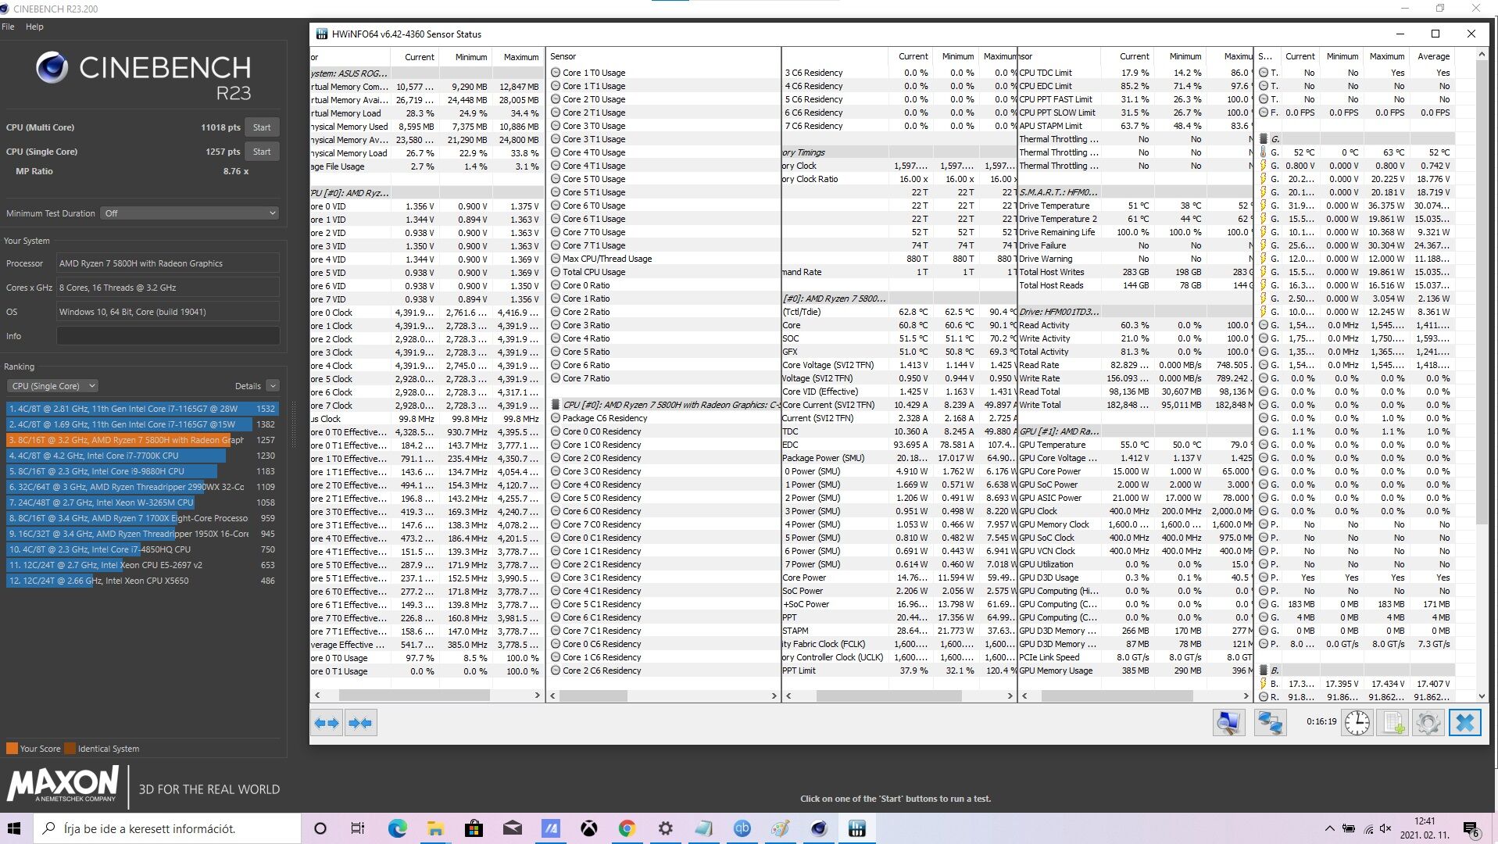Viewport: 1498px width, 844px height.
Task: Open the HWiNFO remote network computers icon
Action: coord(1270,722)
